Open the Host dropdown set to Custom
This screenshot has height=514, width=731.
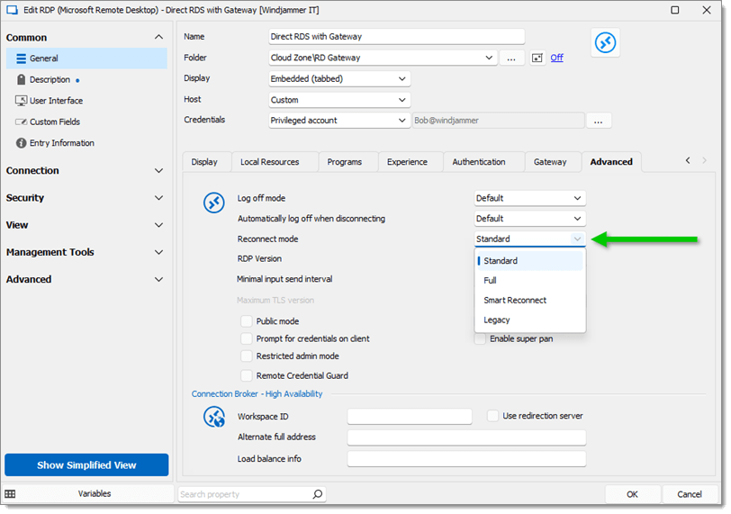coord(339,100)
